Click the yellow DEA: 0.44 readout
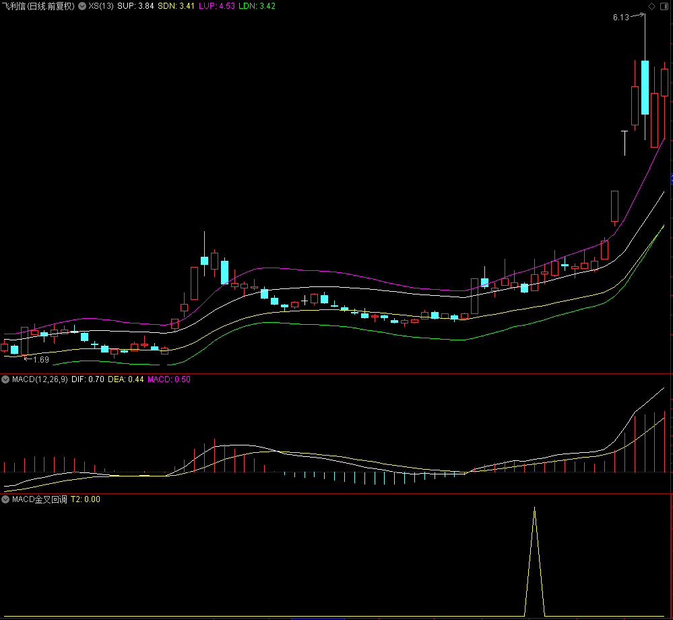This screenshot has width=673, height=620. click(127, 379)
